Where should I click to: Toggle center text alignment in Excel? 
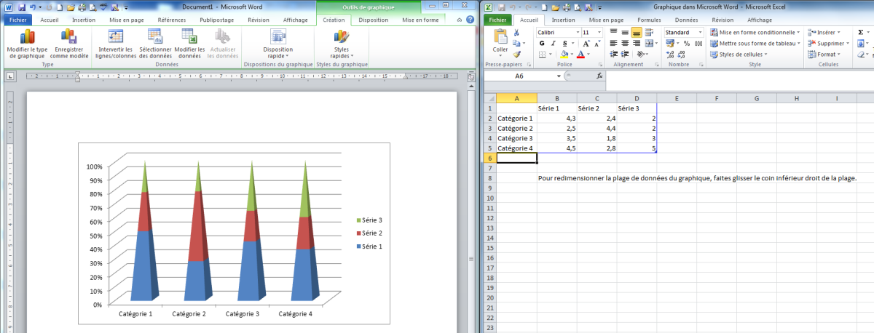625,44
